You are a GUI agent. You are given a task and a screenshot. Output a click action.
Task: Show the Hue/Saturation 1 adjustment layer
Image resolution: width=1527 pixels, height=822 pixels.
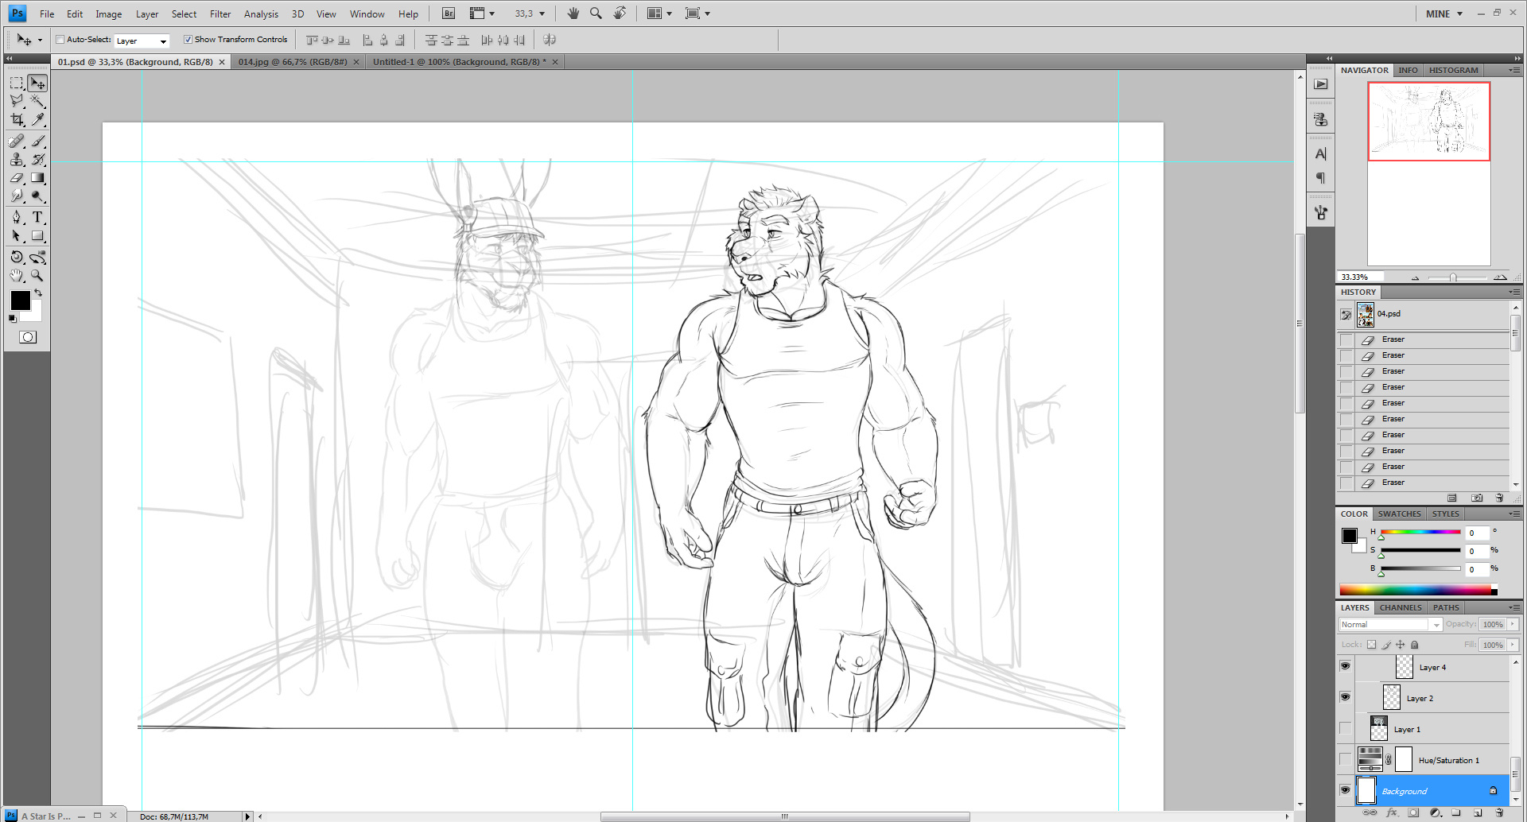(x=1346, y=759)
